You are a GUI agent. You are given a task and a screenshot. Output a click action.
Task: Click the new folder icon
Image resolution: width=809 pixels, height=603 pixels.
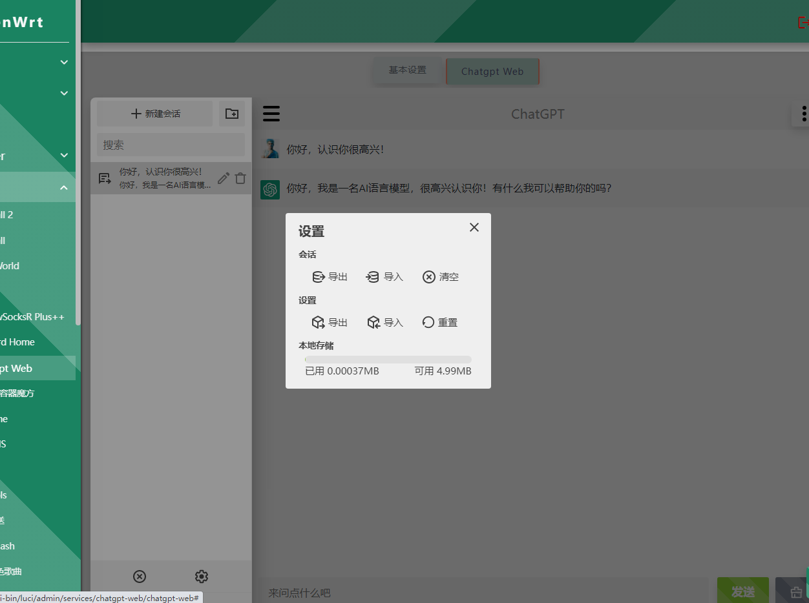pyautogui.click(x=232, y=114)
